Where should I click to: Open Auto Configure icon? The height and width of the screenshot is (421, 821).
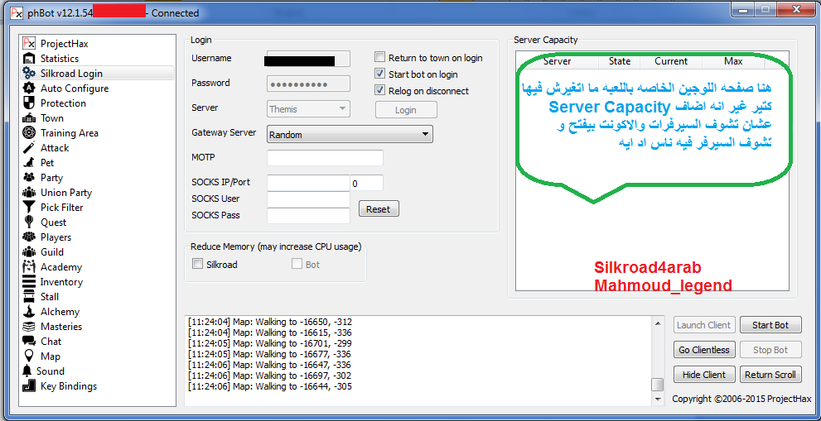point(29,89)
